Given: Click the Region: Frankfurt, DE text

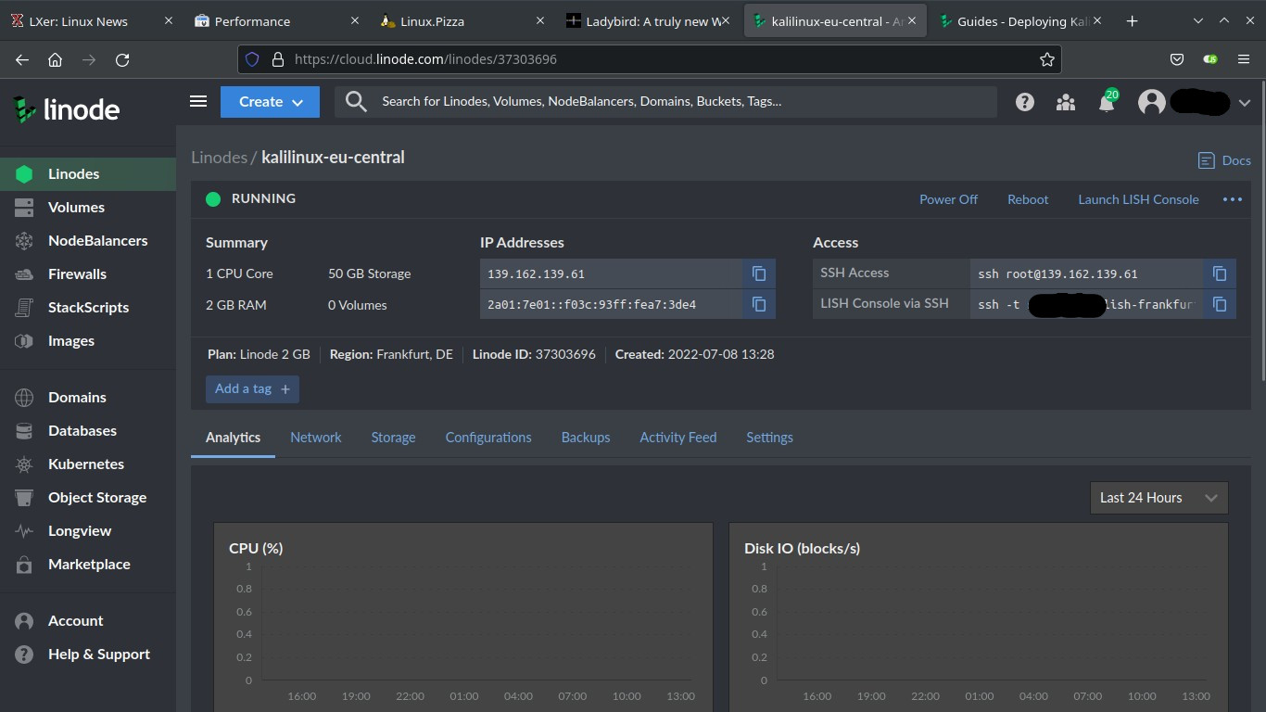Looking at the screenshot, I should (391, 354).
